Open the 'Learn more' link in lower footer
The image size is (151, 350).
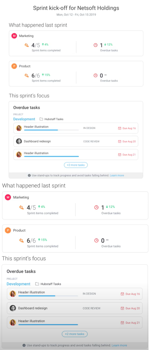pyautogui.click(x=119, y=345)
